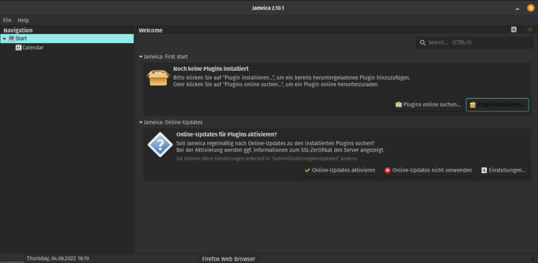Click the Firefox Web Browser label

229,259
